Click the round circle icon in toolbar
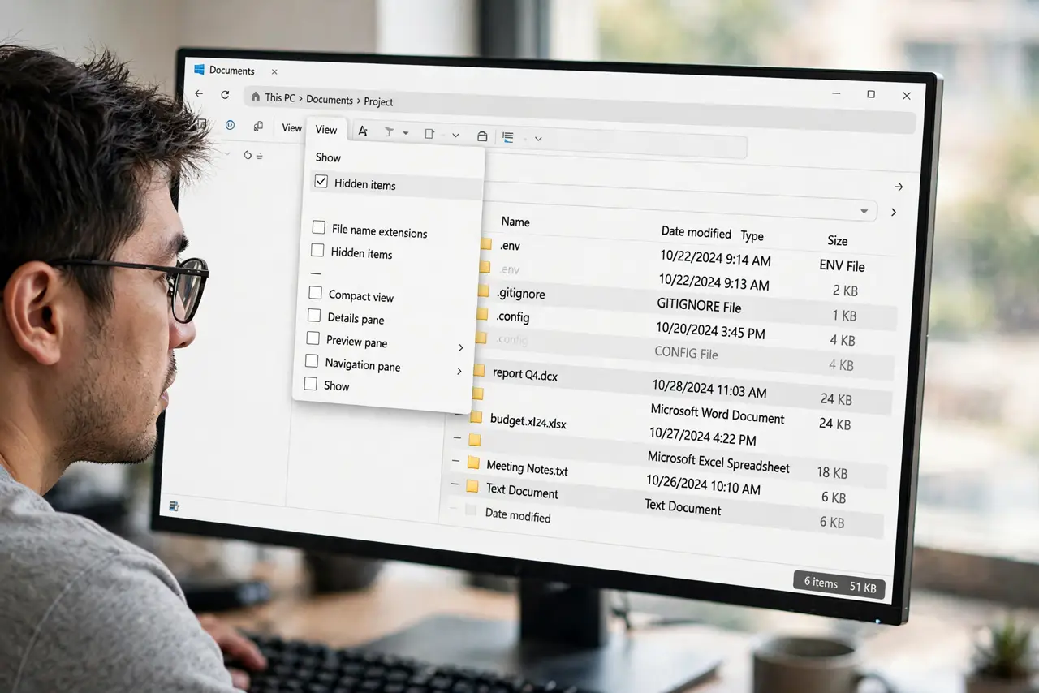This screenshot has height=693, width=1039. (230, 125)
